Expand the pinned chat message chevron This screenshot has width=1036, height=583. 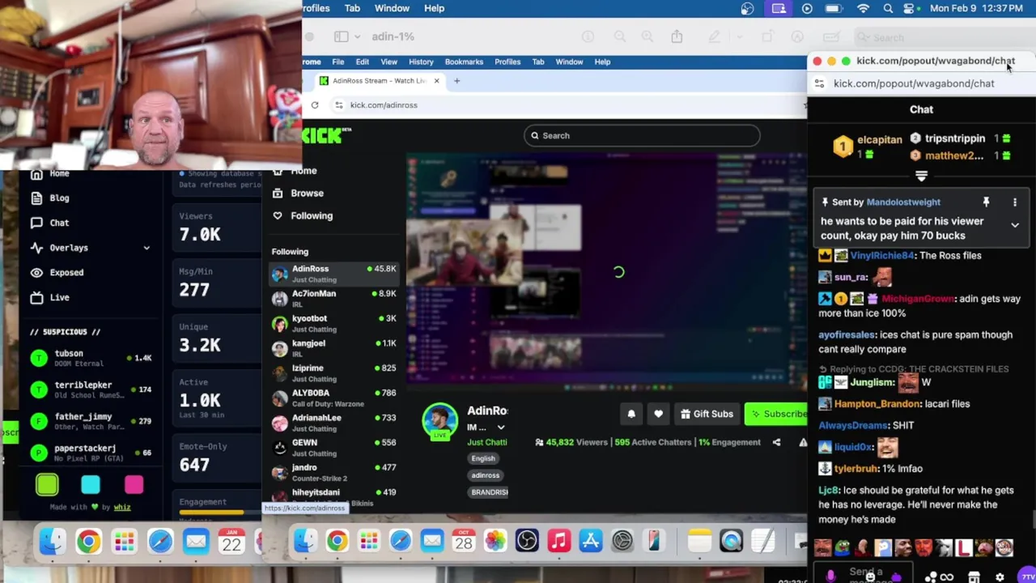pyautogui.click(x=1015, y=226)
